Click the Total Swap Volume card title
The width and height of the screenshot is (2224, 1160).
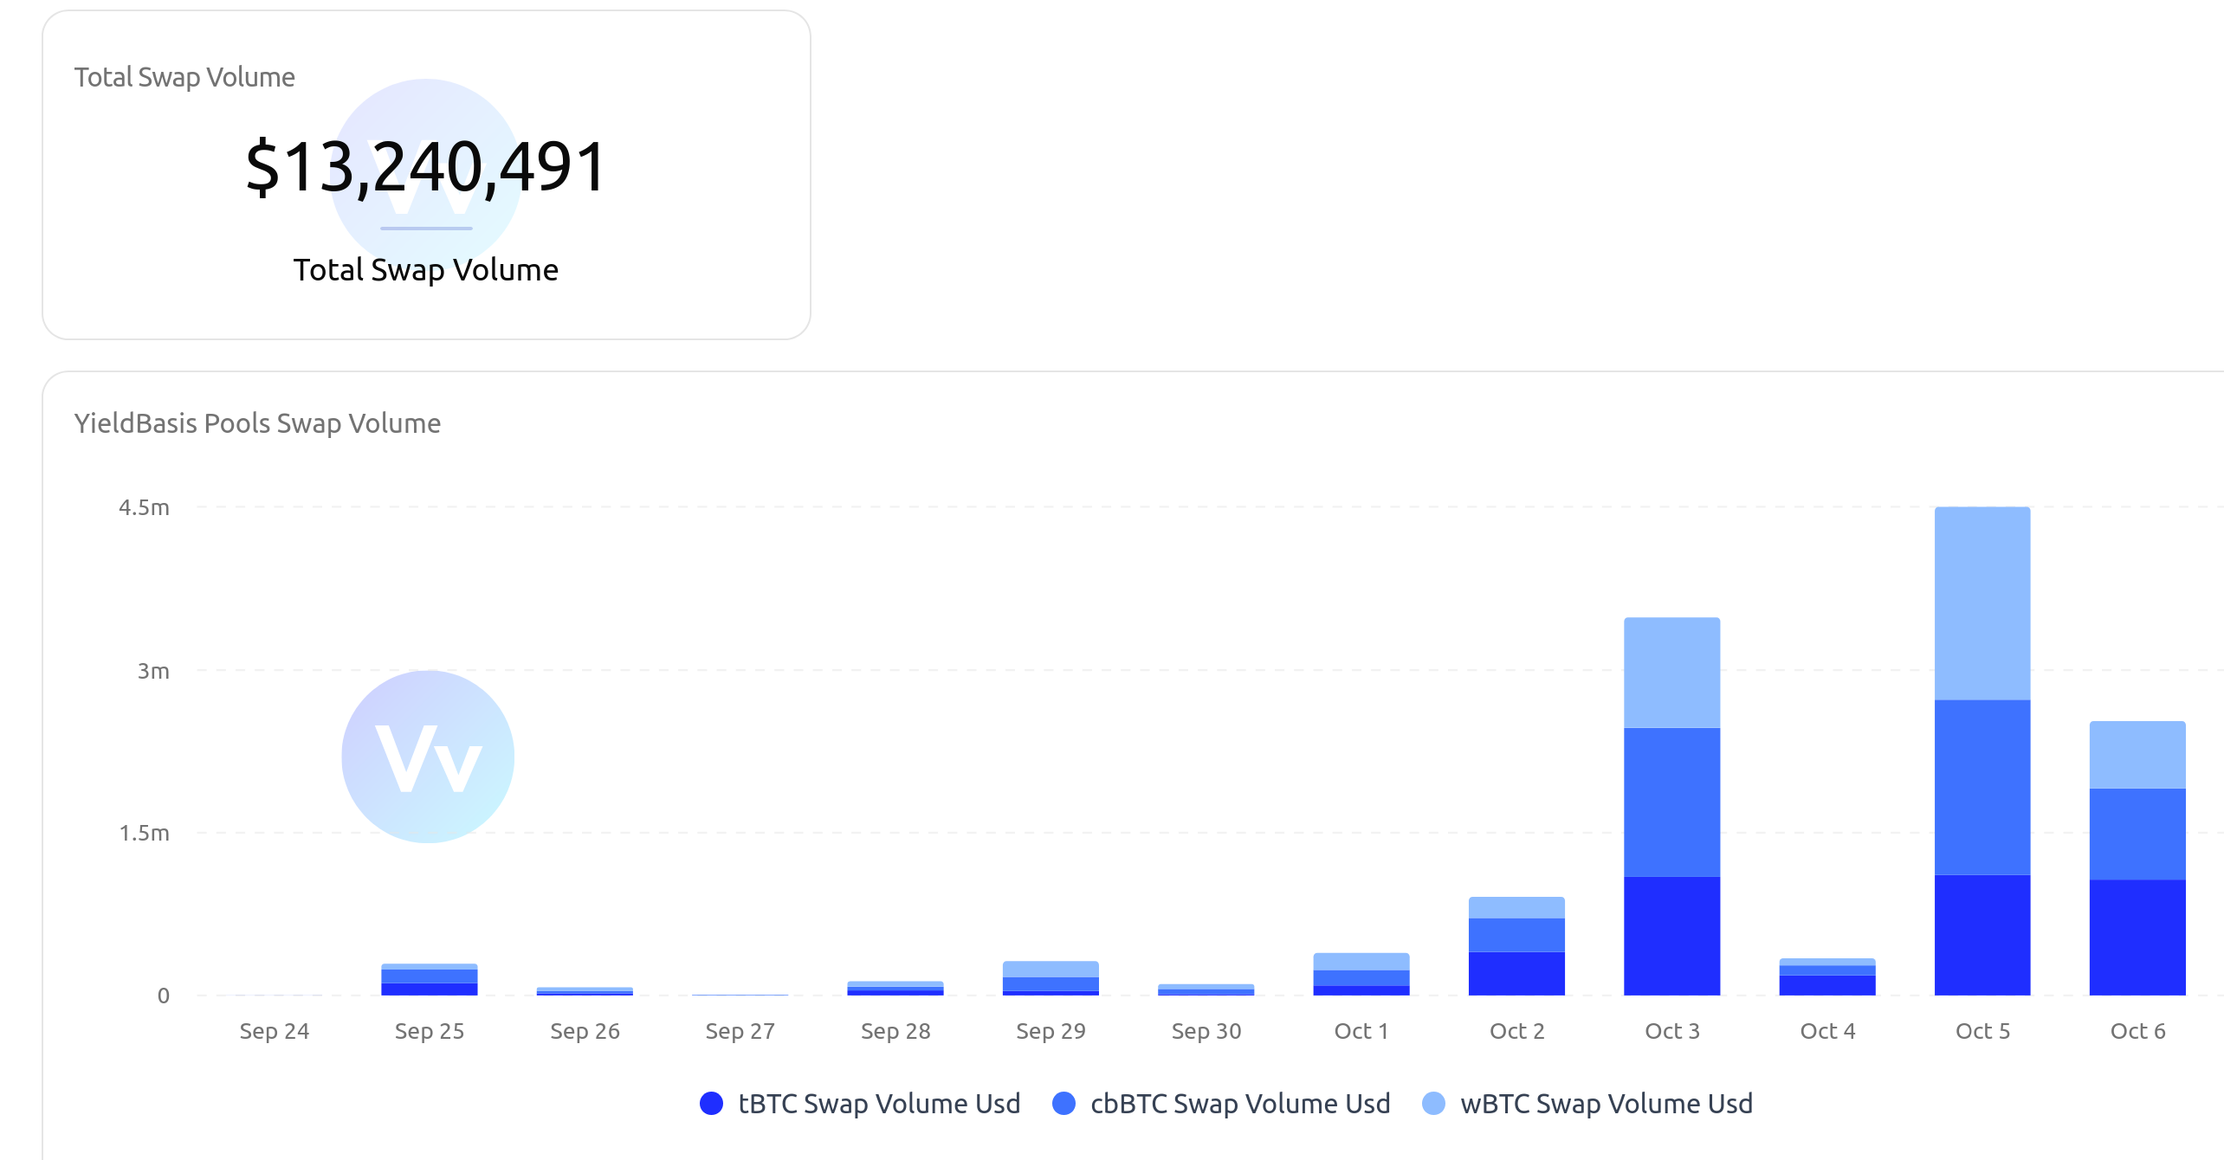coord(184,77)
